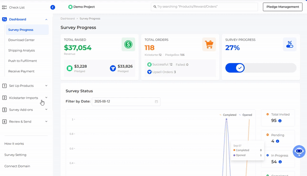Image resolution: width=307 pixels, height=176 pixels.
Task: Toggle the survey progress switch
Action: pos(239,68)
